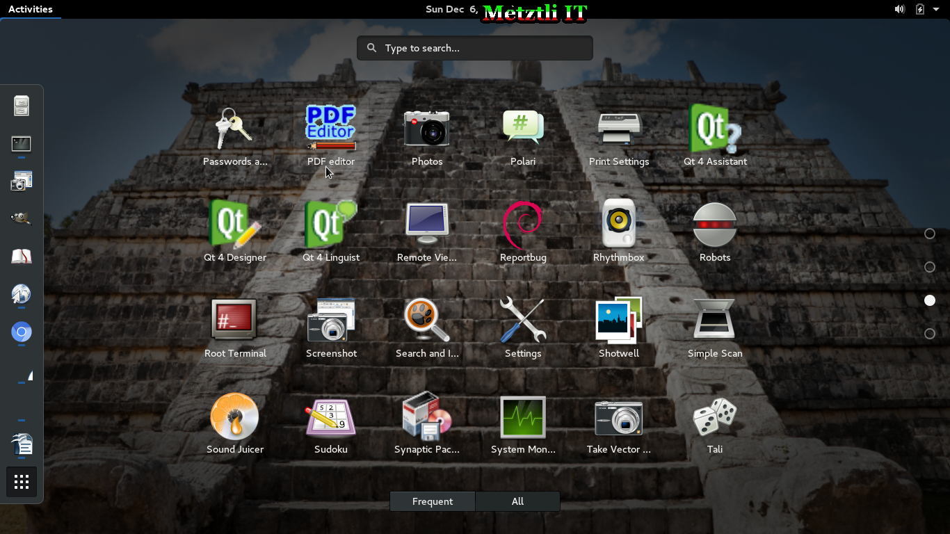Select the All apps tab

(517, 501)
